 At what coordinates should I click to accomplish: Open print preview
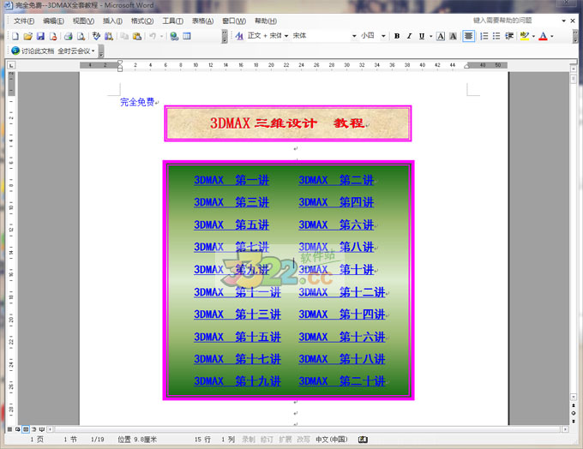click(81, 36)
